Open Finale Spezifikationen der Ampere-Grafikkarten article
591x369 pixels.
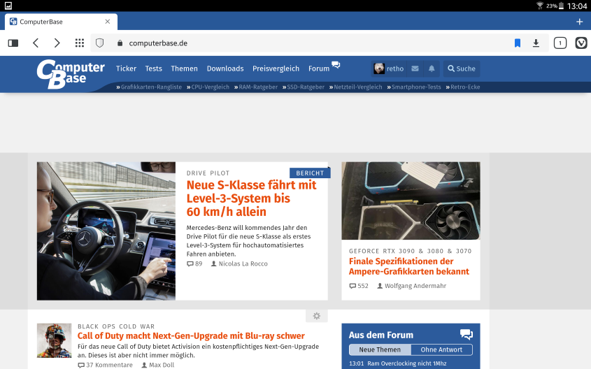[x=409, y=266]
